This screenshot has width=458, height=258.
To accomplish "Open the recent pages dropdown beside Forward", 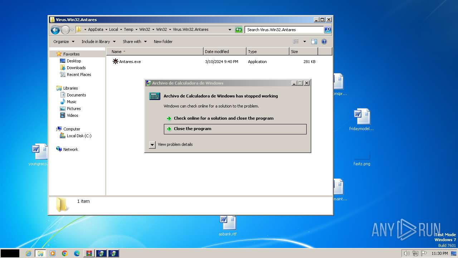I will point(72,30).
